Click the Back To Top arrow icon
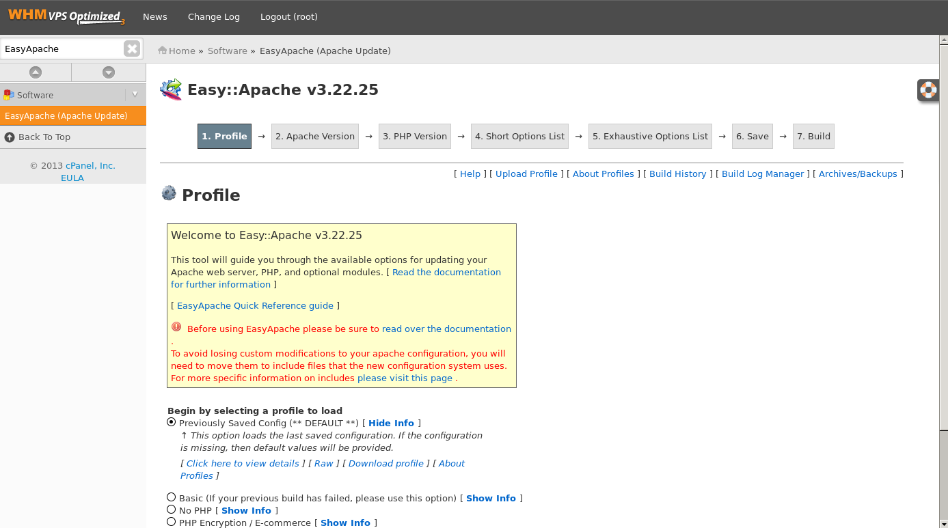The image size is (948, 528). point(10,137)
